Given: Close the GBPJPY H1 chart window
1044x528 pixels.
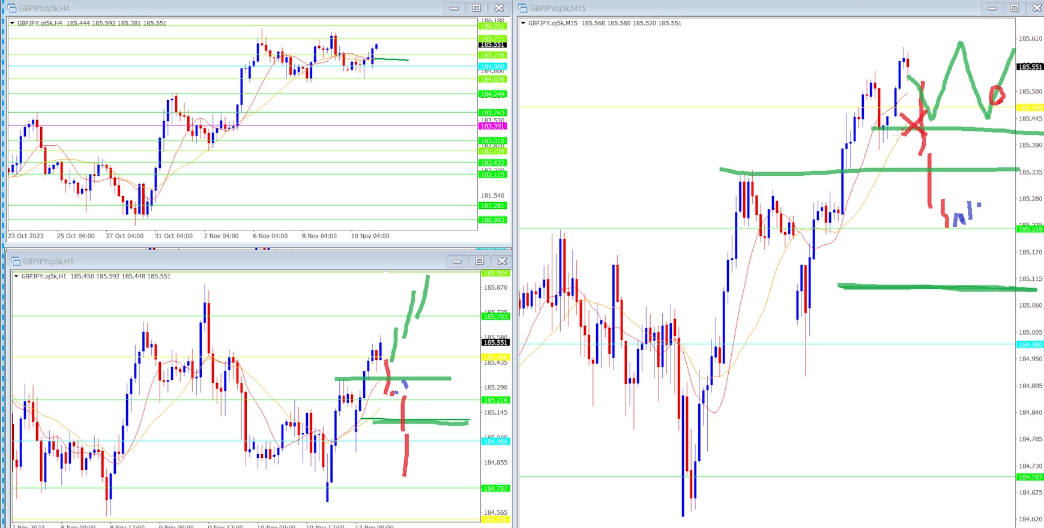Looking at the screenshot, I should pyautogui.click(x=502, y=261).
